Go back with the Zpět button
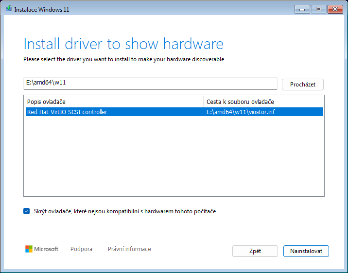This screenshot has height=273, width=348. pyautogui.click(x=255, y=251)
